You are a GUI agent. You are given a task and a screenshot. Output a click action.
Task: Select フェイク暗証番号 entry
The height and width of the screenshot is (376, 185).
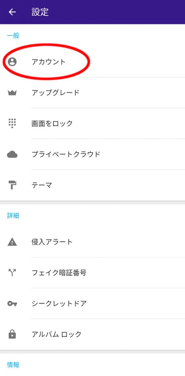point(92,273)
